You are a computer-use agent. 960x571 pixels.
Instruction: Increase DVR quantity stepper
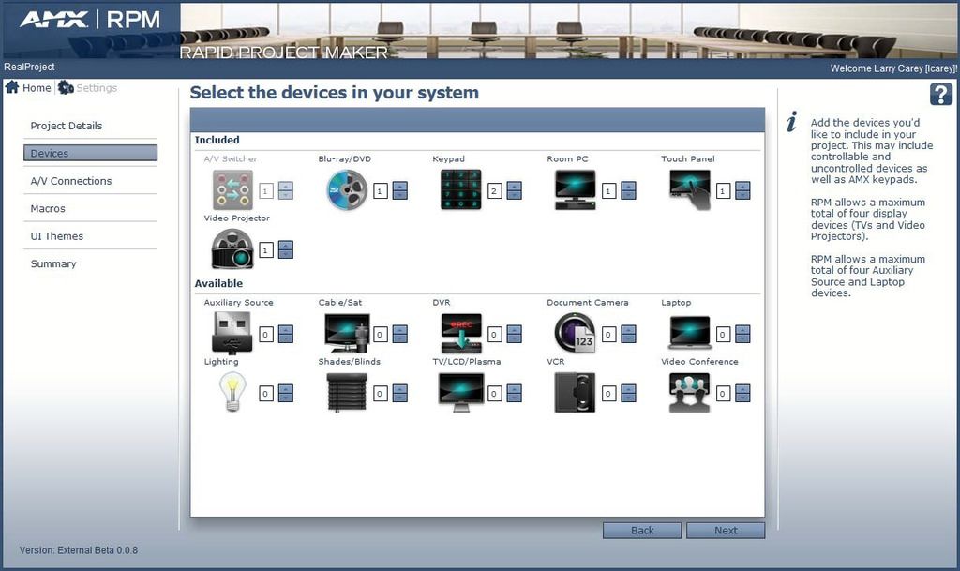(515, 330)
